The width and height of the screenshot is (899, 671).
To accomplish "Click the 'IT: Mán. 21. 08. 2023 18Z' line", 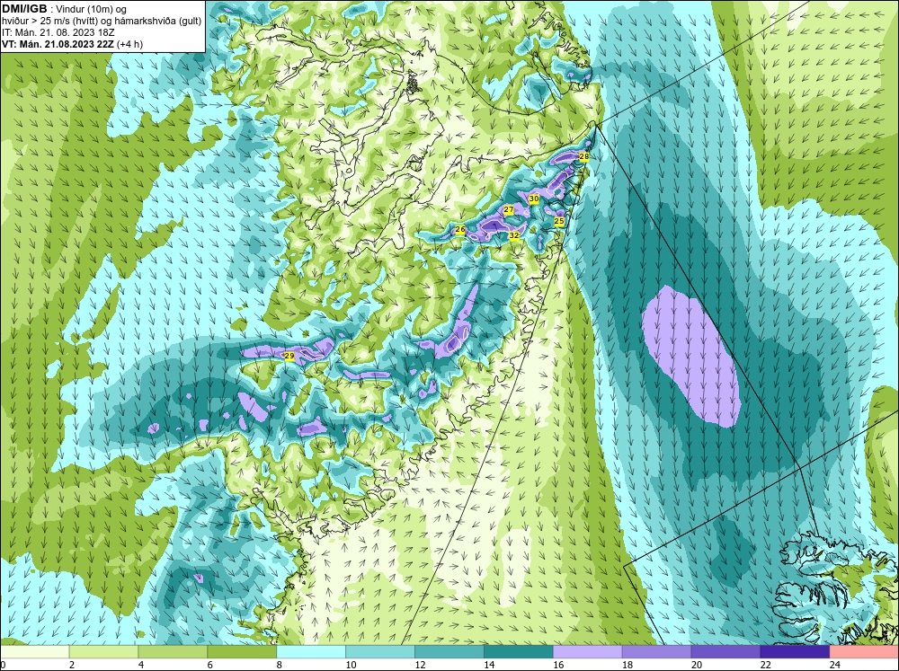I will click(x=58, y=32).
